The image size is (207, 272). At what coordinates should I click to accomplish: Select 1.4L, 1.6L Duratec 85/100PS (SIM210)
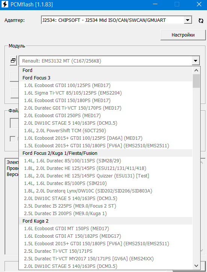(x=106, y=183)
